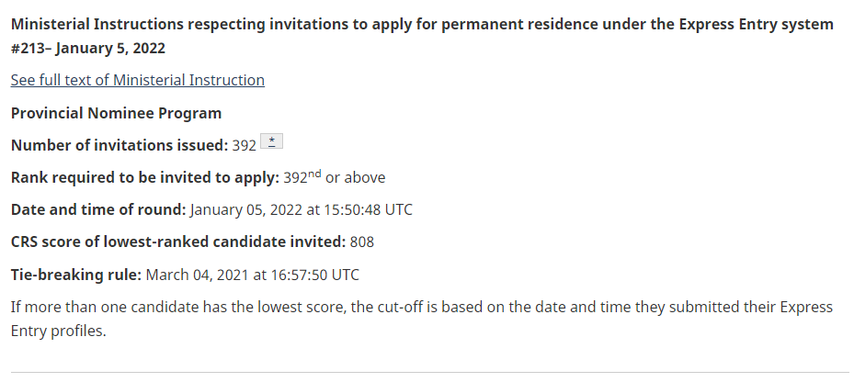Click the round date January 05, 2022 value
The height and width of the screenshot is (382, 854).
tap(245, 209)
